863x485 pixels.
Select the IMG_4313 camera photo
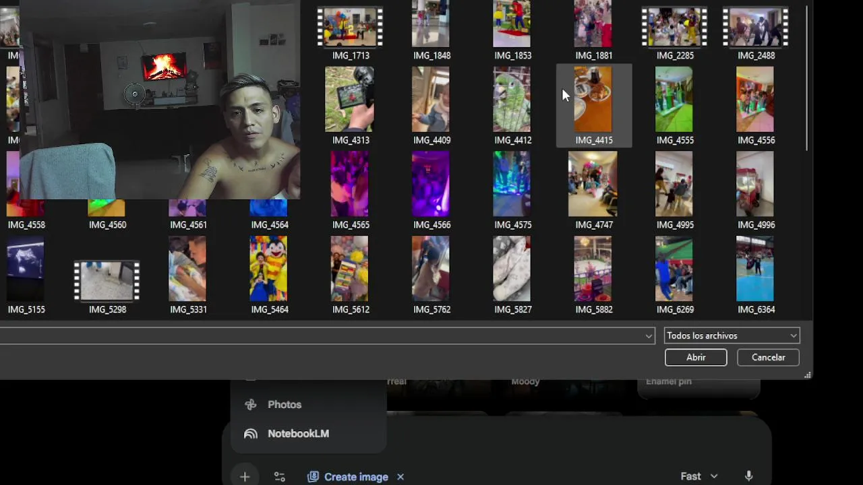(x=350, y=99)
